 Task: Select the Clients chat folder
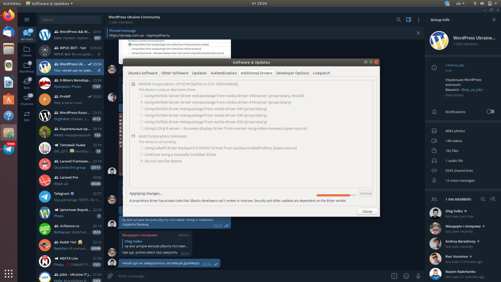pos(27,51)
